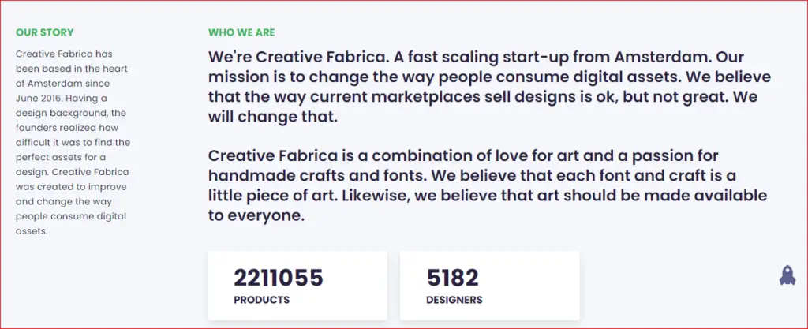The image size is (808, 329).
Task: Select the 5182 designers count
Action: click(452, 278)
